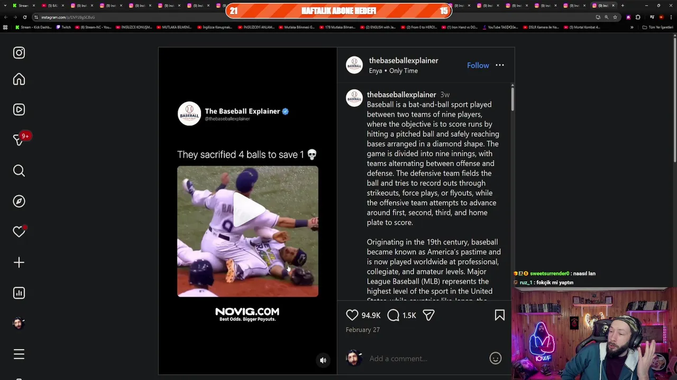Viewport: 677px width, 380px height.
Task: Toggle video sound with the speaker icon
Action: click(323, 360)
